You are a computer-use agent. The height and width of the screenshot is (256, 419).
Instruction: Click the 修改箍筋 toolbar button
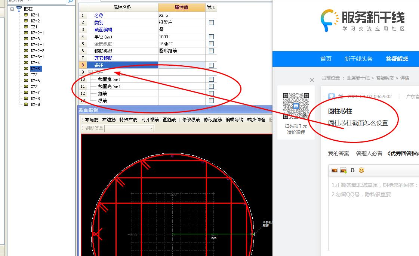point(213,120)
